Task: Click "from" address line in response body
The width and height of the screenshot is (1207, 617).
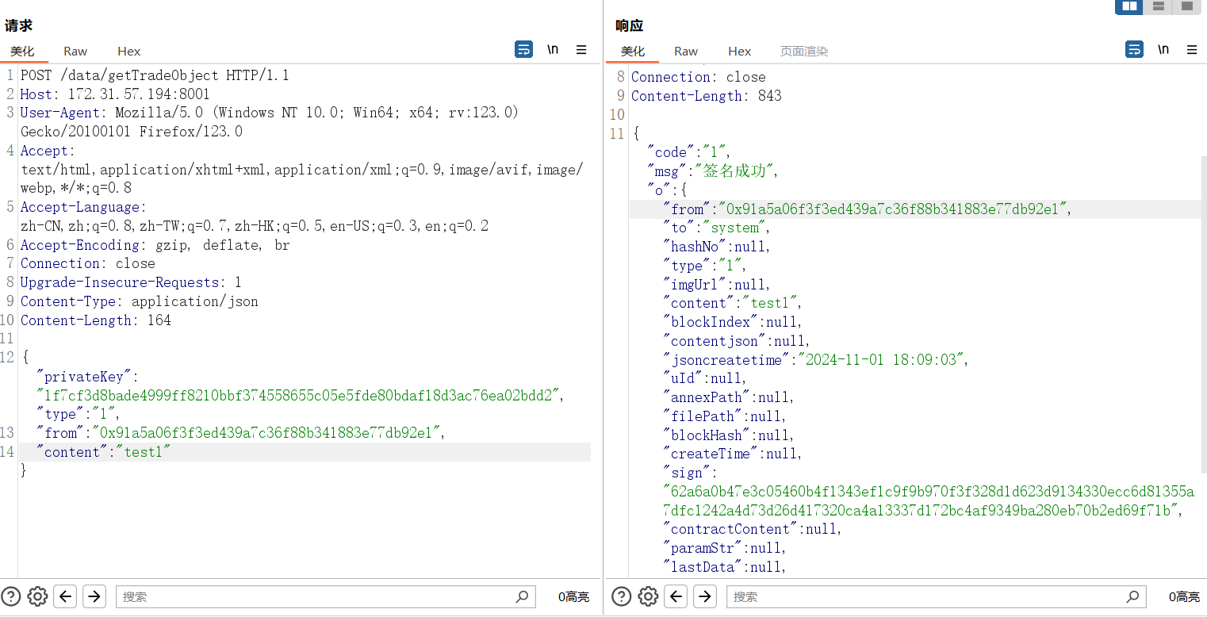Action: tap(868, 209)
